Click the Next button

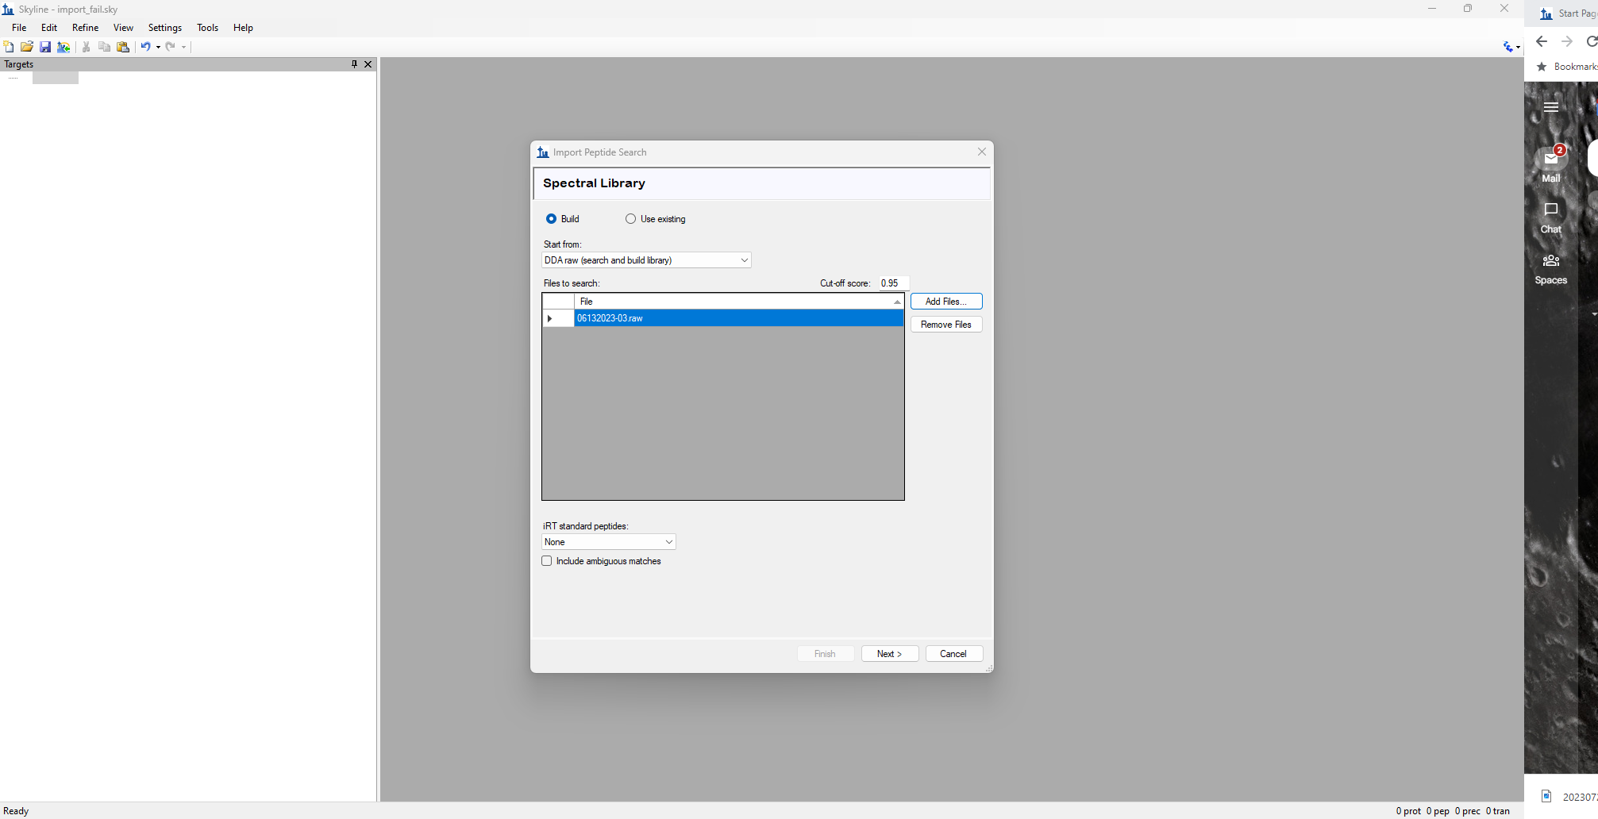[x=889, y=654]
